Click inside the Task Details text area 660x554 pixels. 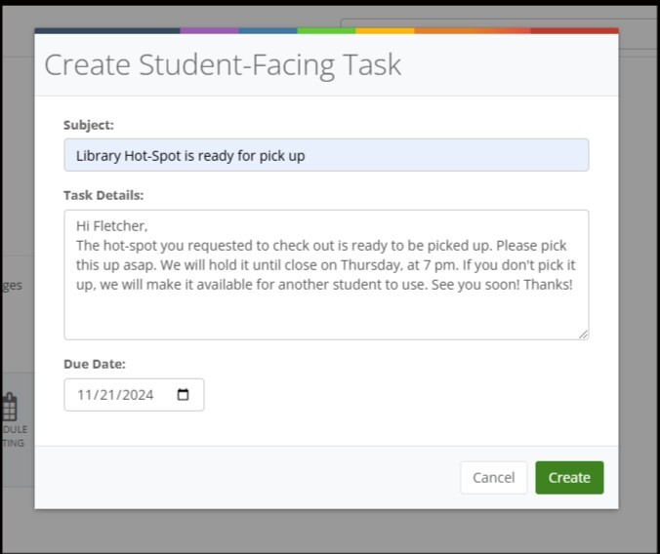pos(326,302)
